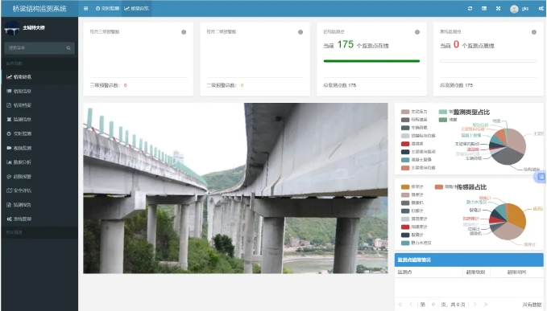
Task: Toggle 加速度计 red legend in sensor chart
Action: pos(414,227)
